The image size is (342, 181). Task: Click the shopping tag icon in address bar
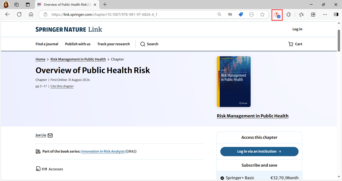(241, 14)
